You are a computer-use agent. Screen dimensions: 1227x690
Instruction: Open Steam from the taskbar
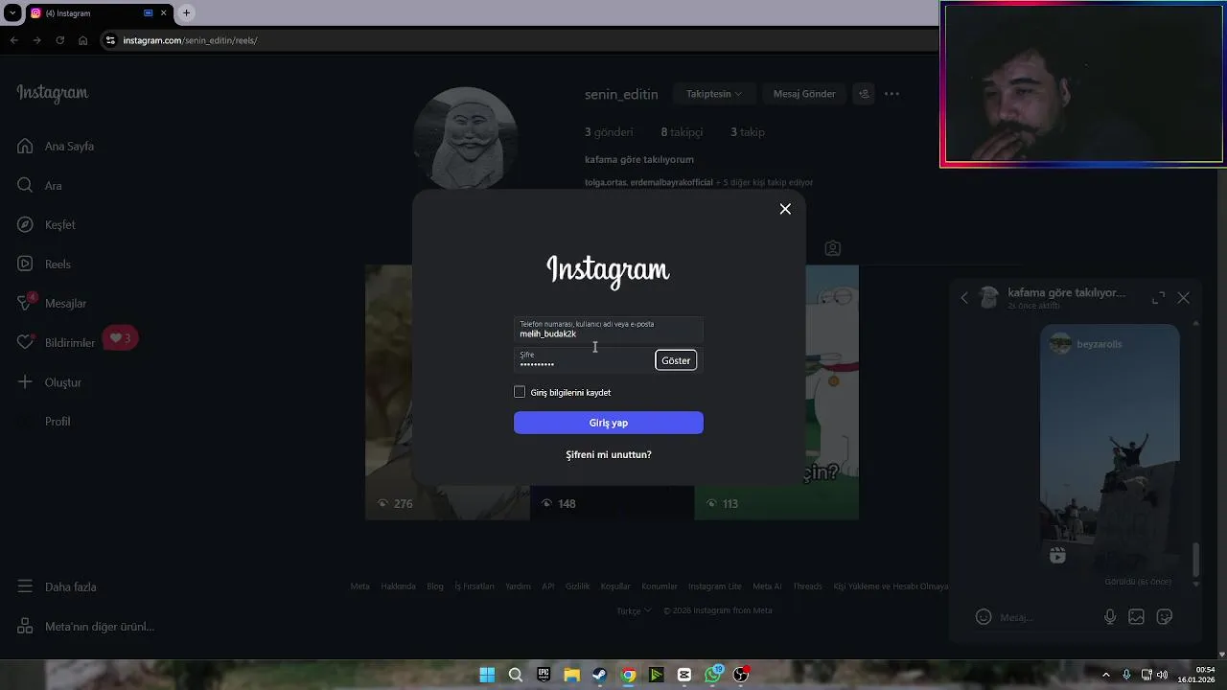599,675
